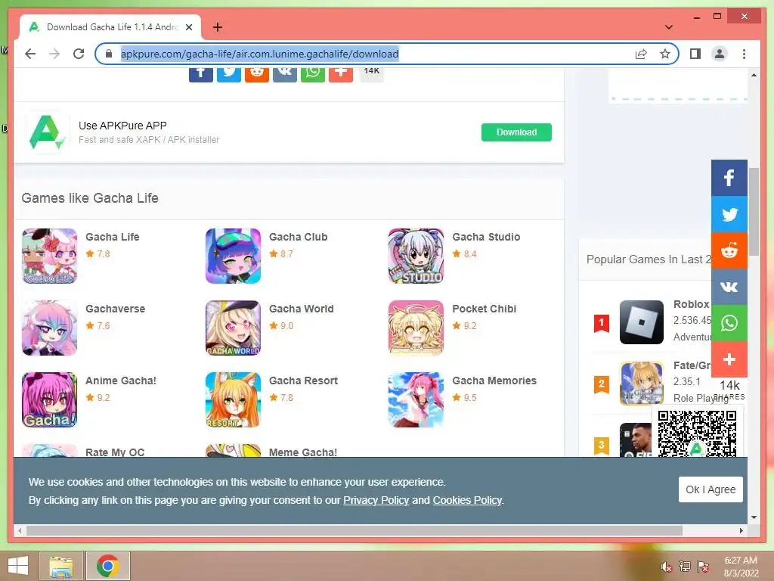Click the top Twitter share button
The image size is (774, 581).
(x=229, y=75)
